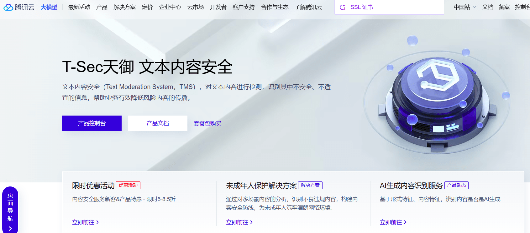
Task: Click 立即前往 under 未成年人保护解决方案
Action: point(239,222)
